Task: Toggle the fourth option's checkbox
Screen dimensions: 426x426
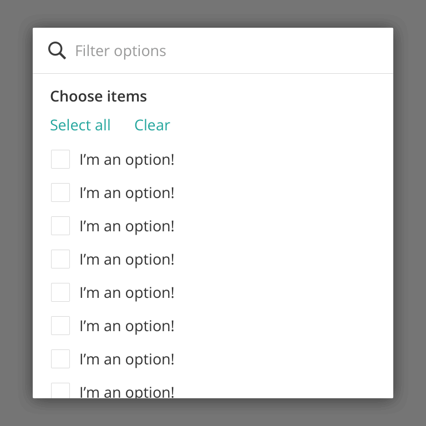Action: (60, 259)
